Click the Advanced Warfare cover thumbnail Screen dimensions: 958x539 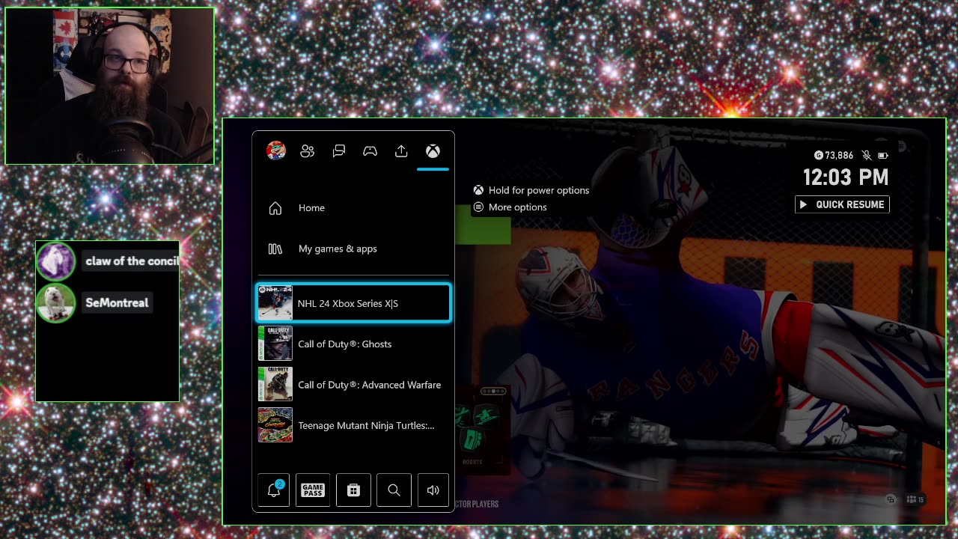275,385
